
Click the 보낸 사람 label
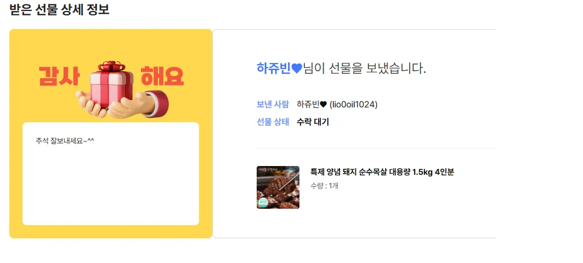point(273,105)
